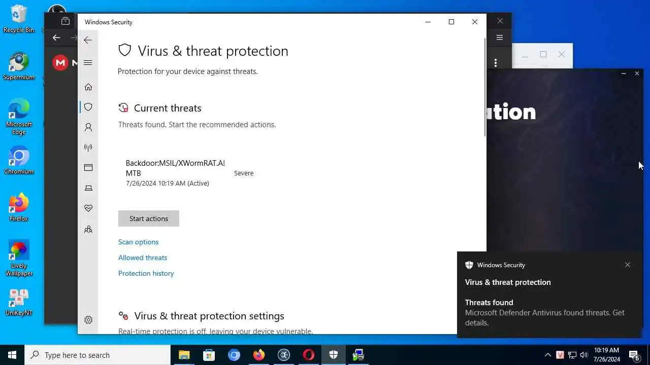The width and height of the screenshot is (650, 365).
Task: Open three-dot menu in the MEGA window
Action: coord(495,62)
